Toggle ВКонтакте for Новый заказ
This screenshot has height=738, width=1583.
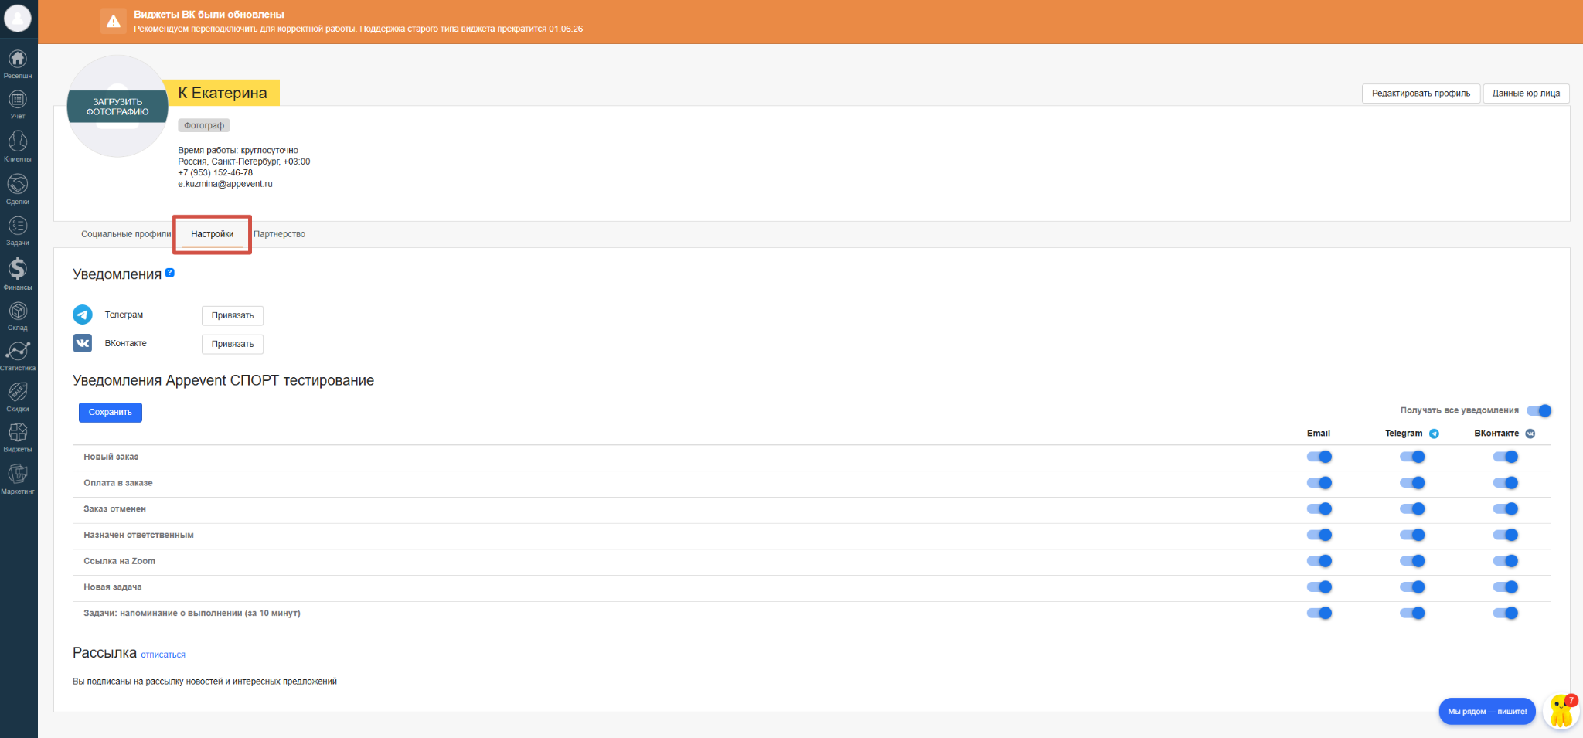point(1506,457)
